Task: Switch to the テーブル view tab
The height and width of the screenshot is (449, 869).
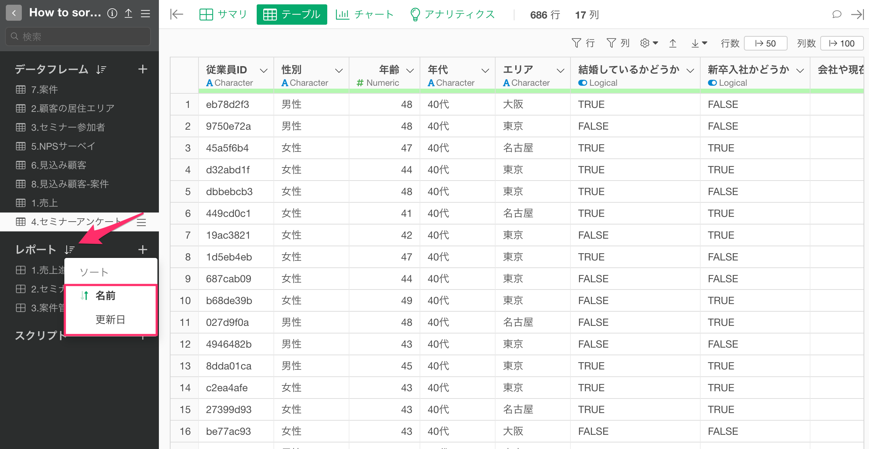Action: (292, 15)
